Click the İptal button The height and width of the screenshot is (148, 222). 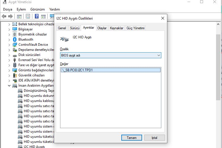coord(155,138)
